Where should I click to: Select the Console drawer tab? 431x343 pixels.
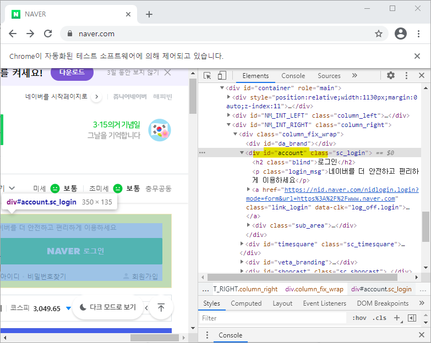coord(230,335)
